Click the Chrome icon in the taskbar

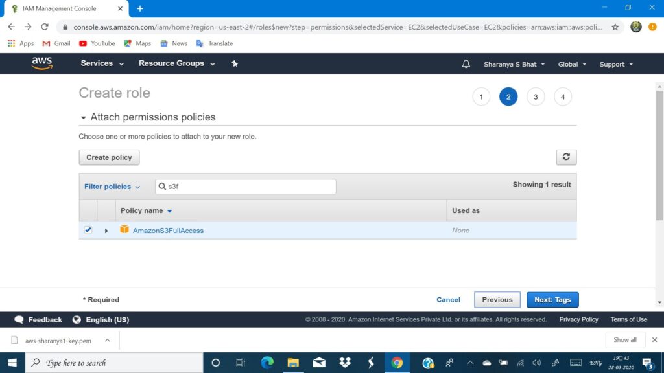tap(397, 363)
